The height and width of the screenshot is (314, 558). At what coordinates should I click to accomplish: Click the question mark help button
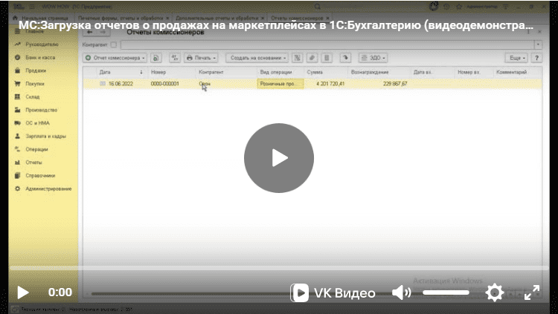(536, 58)
